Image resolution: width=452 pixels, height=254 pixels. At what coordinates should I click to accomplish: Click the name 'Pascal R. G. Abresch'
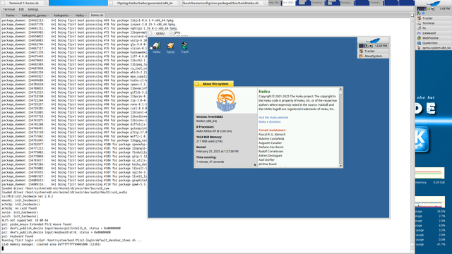[x=272, y=135]
